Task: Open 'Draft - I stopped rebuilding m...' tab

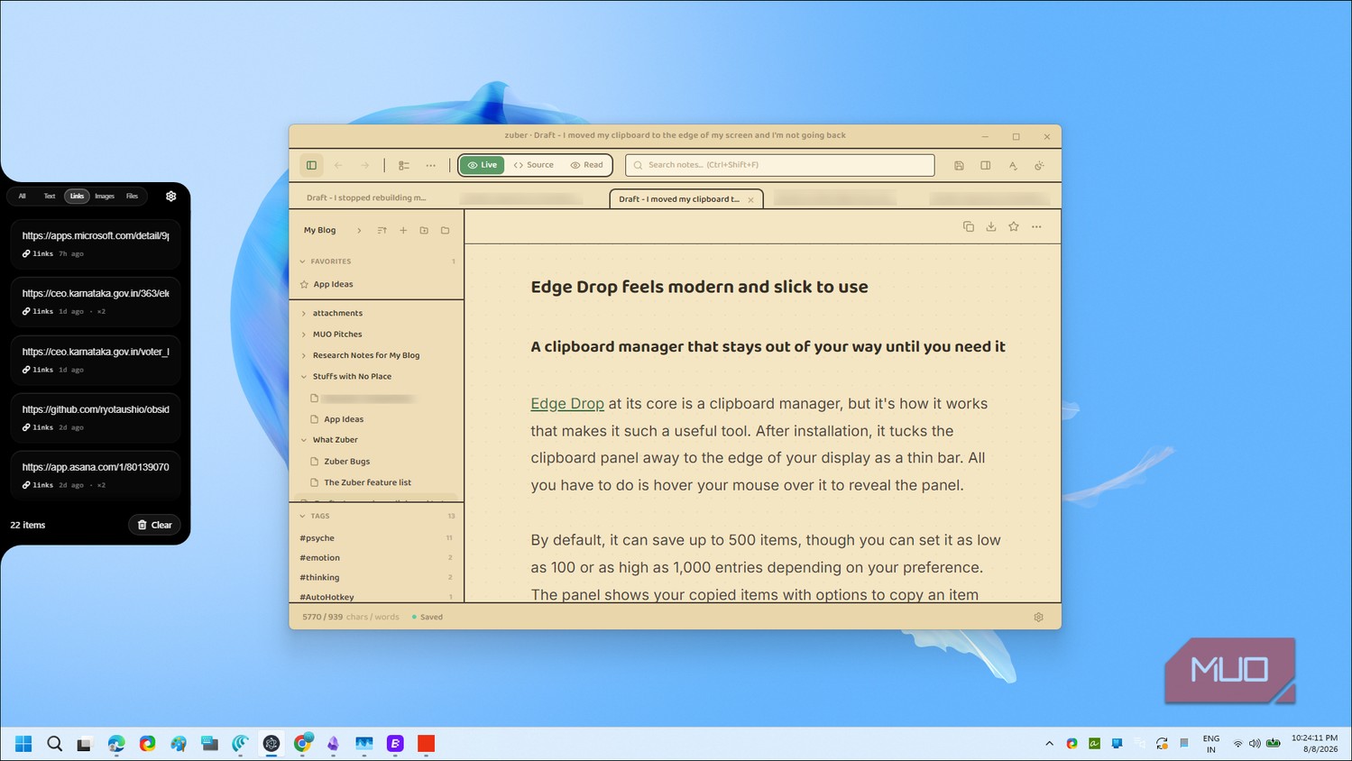Action: click(366, 197)
